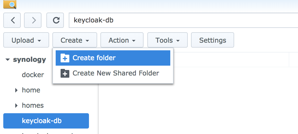Click the refresh folder icon
This screenshot has width=298, height=134.
tap(55, 20)
